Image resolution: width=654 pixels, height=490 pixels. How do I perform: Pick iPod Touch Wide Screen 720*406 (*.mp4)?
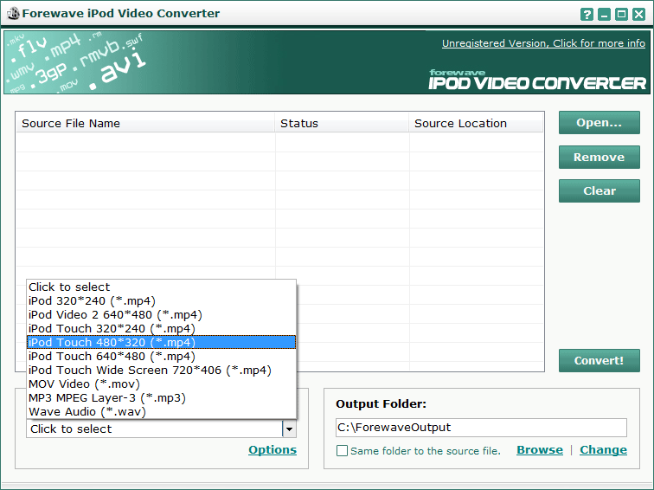tap(162, 371)
